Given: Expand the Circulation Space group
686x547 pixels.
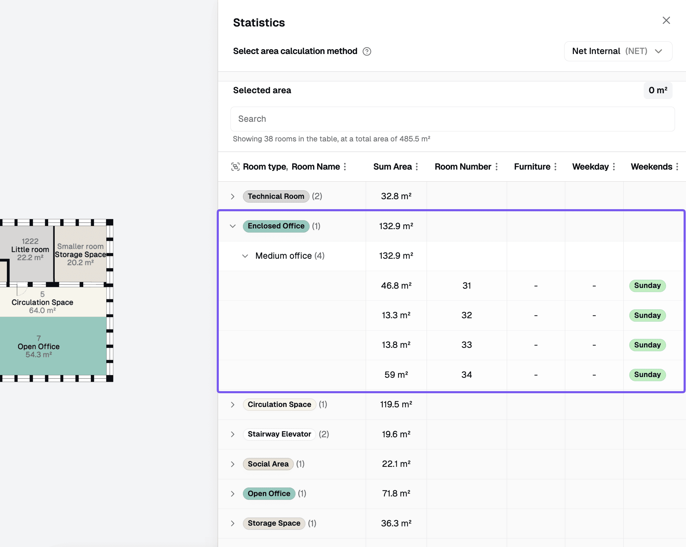Looking at the screenshot, I should 233,405.
